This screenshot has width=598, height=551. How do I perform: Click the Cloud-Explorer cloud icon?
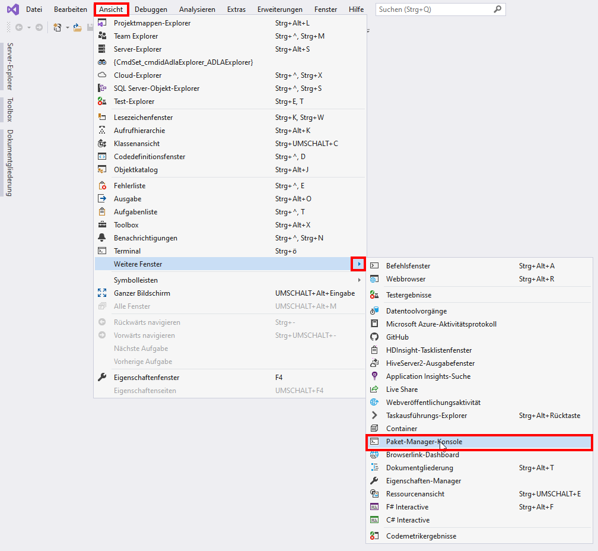pyautogui.click(x=102, y=75)
